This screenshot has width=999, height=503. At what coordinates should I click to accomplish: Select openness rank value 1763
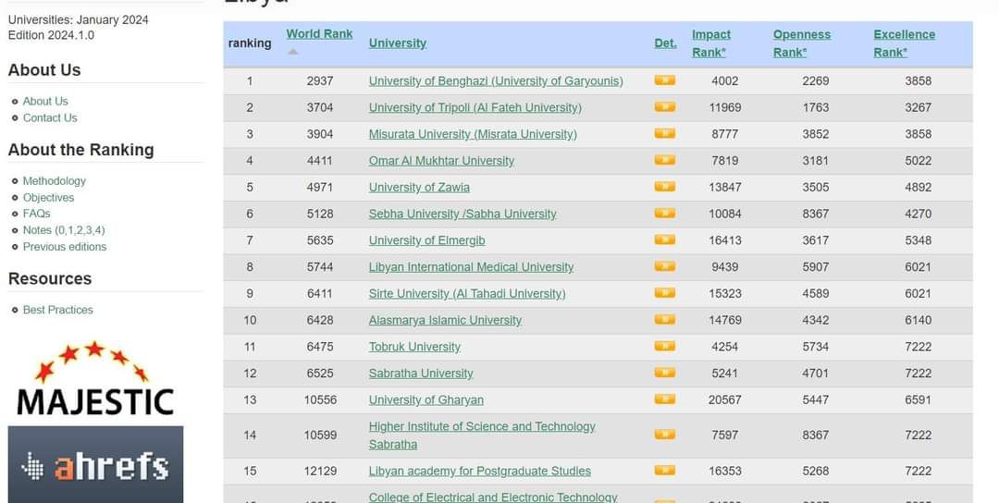pos(816,107)
